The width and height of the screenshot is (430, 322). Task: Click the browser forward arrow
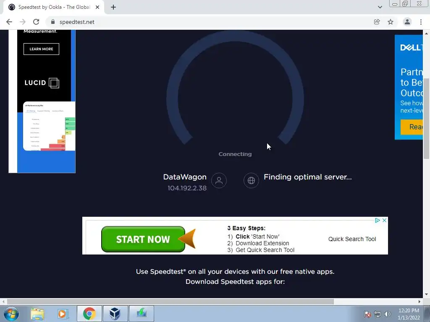pyautogui.click(x=23, y=22)
